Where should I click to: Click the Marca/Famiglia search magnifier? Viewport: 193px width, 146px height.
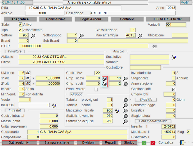140,35
